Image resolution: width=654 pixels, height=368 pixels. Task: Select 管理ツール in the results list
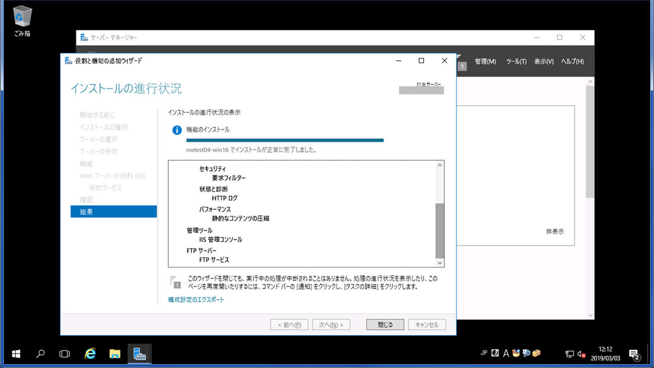pyautogui.click(x=199, y=230)
